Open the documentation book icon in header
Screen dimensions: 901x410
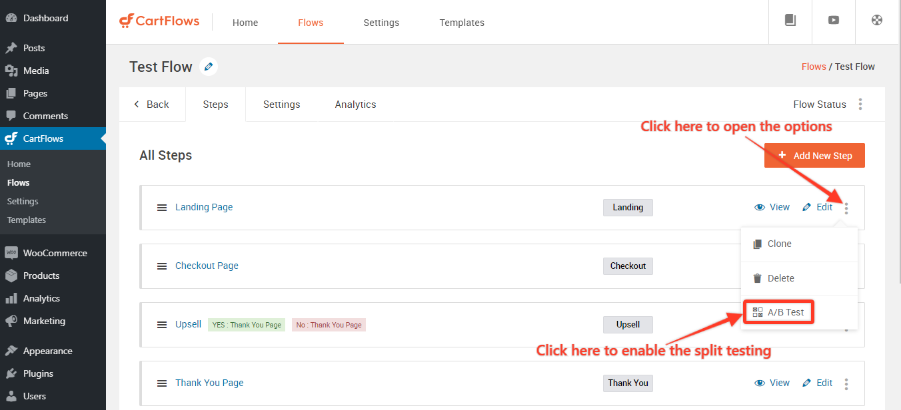790,20
